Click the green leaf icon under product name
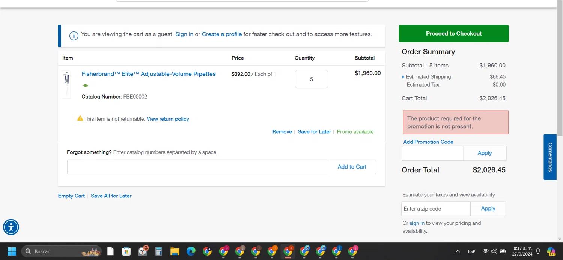The width and height of the screenshot is (563, 260). coord(85,85)
